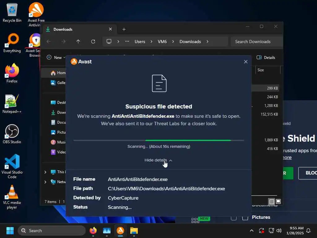Viewport: 317px width, 238px height.
Task: Open the Recycle Bin desktop icon
Action: (12, 12)
